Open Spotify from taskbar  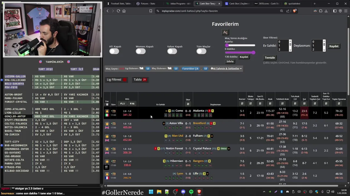pos(191,192)
